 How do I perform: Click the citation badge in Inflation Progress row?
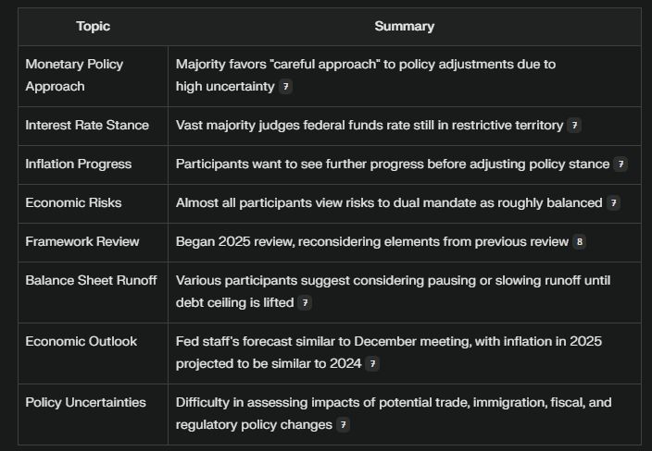pyautogui.click(x=621, y=165)
